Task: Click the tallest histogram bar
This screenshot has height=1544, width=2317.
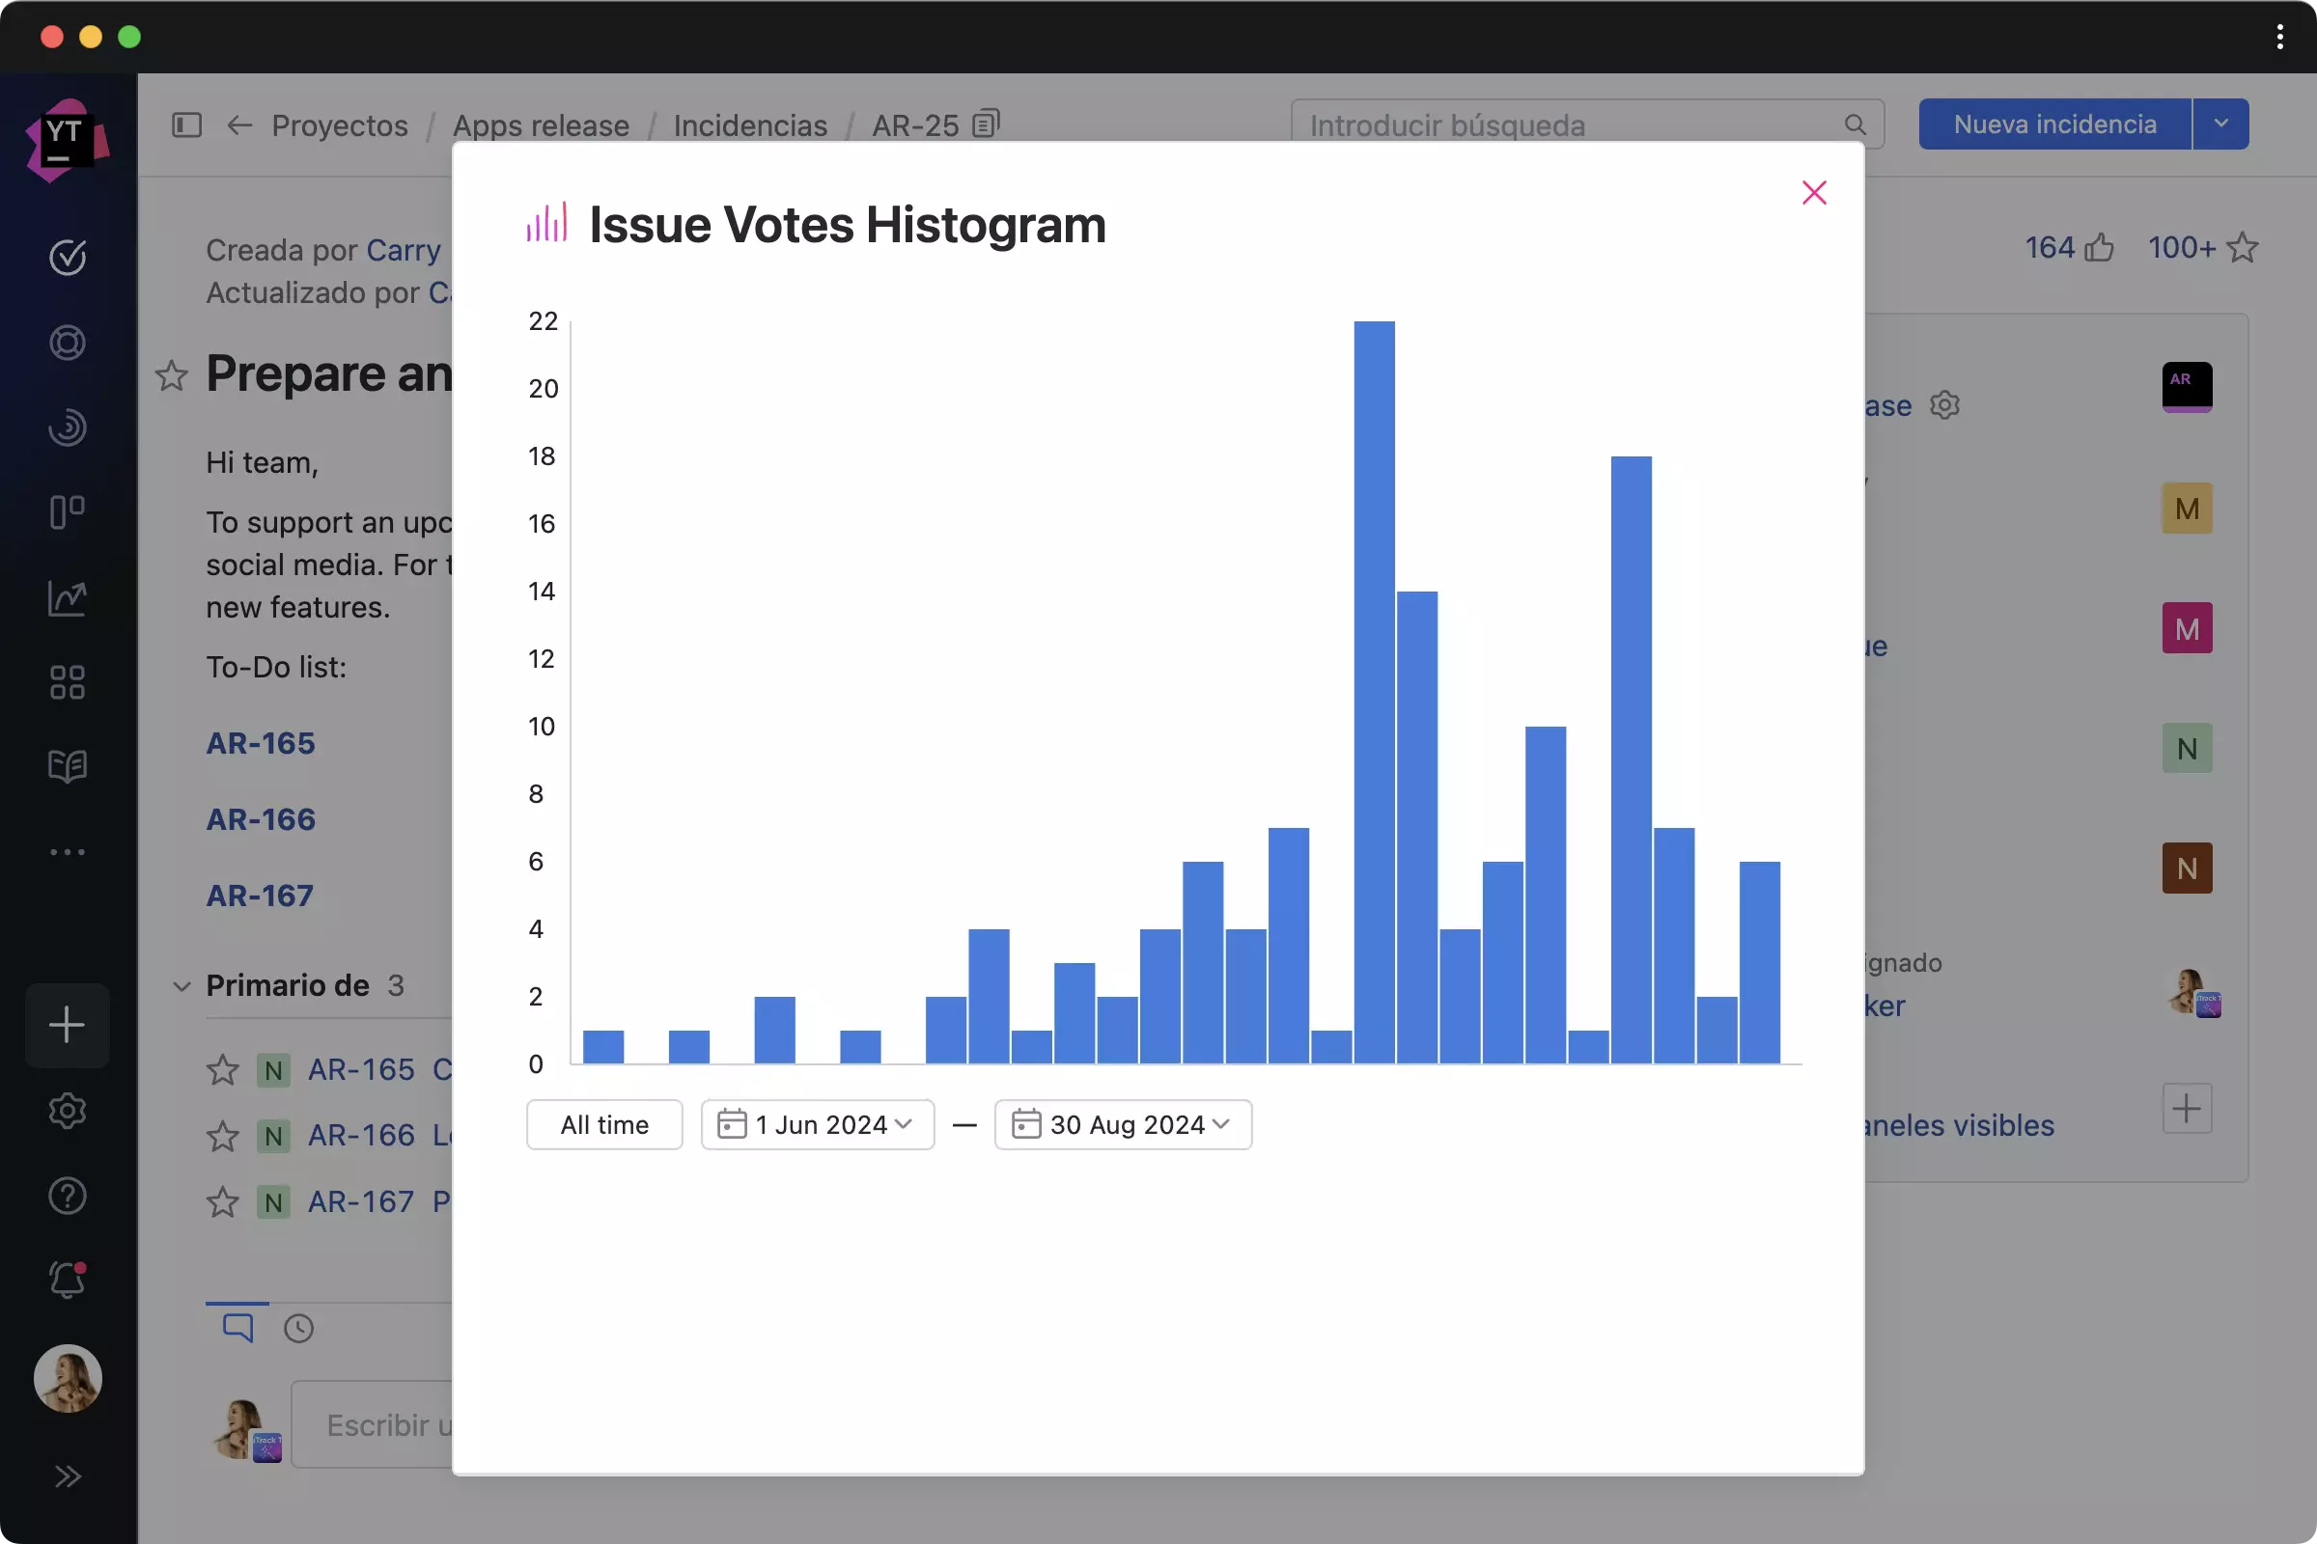Action: coord(1374,689)
